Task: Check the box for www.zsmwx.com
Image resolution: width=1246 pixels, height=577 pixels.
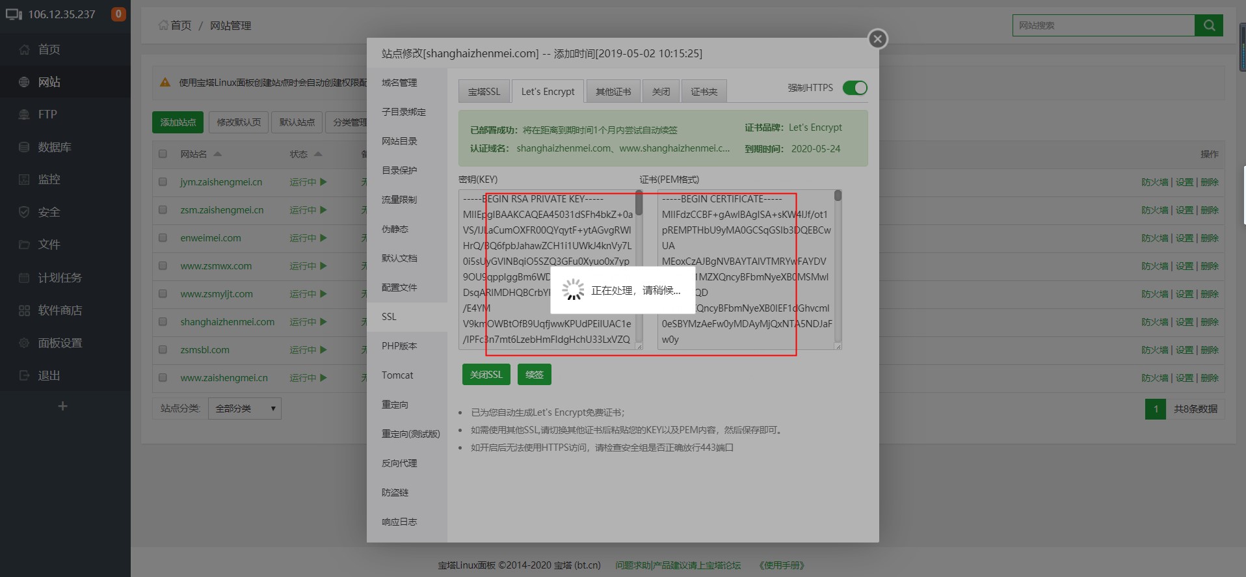Action: tap(163, 266)
